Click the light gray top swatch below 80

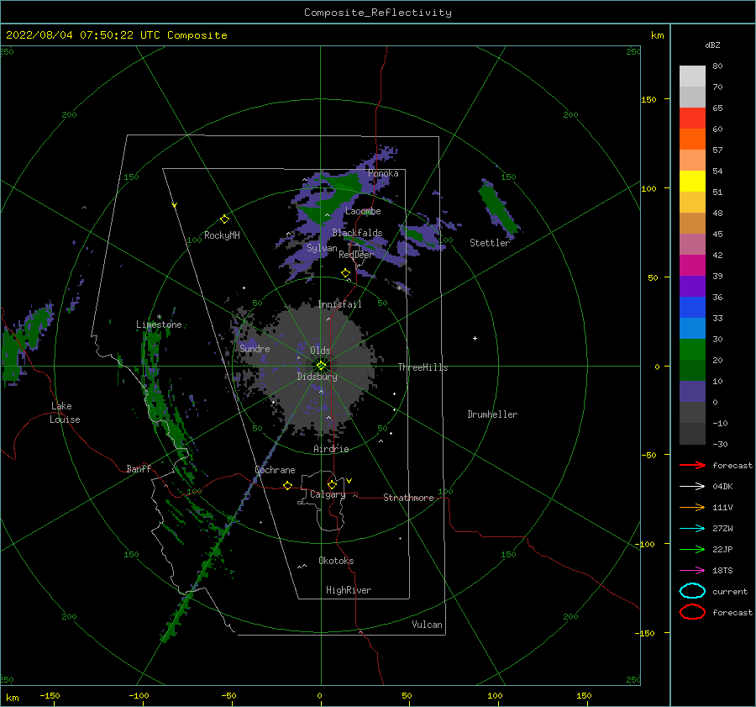click(692, 77)
